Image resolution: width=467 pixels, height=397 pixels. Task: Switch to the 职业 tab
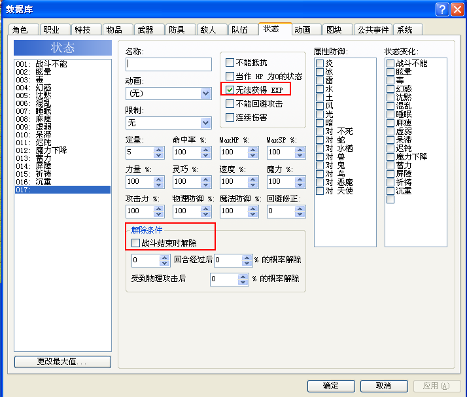point(55,30)
